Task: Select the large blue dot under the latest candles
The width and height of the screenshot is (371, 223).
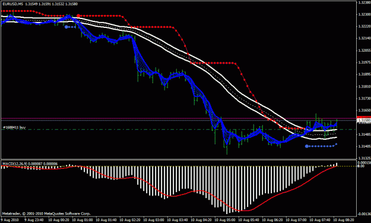Action: coord(307,146)
